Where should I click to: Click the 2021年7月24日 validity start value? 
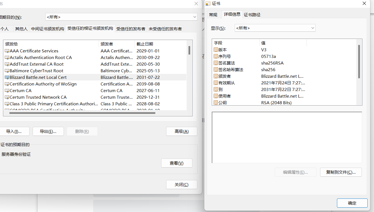coord(283,83)
